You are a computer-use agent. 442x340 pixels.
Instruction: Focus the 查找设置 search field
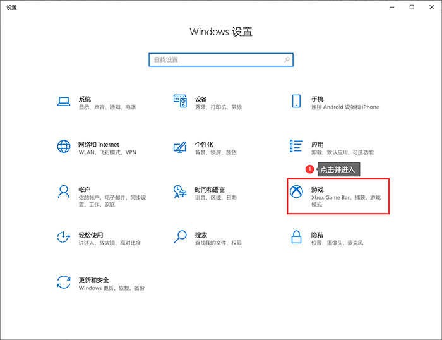coord(221,59)
